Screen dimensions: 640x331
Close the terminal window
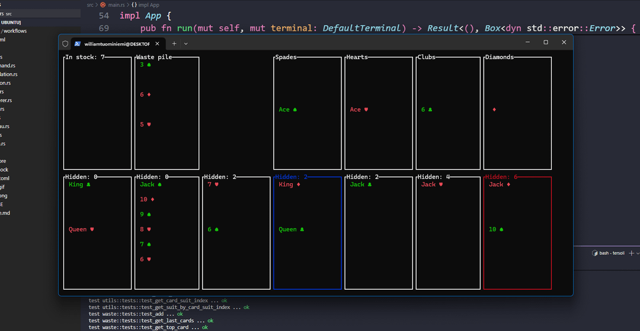coord(564,43)
